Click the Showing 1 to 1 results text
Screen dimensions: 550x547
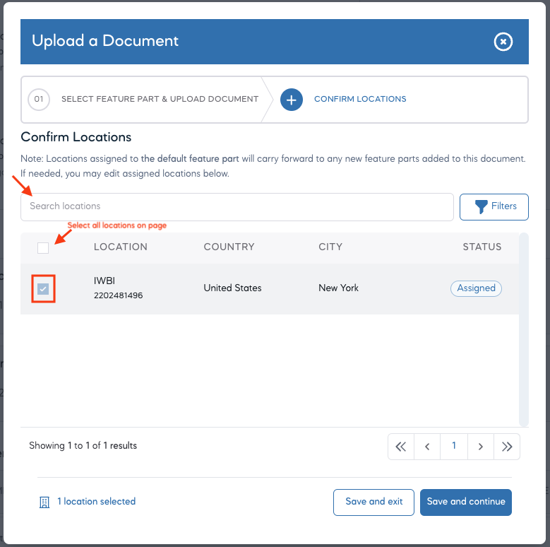83,445
